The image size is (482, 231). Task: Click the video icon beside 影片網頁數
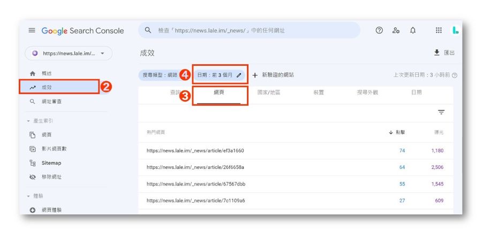pyautogui.click(x=33, y=149)
